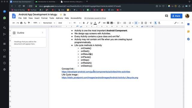Open Arial font dropdown
Image resolution: width=192 pixels, height=108 pixels.
(64, 23)
